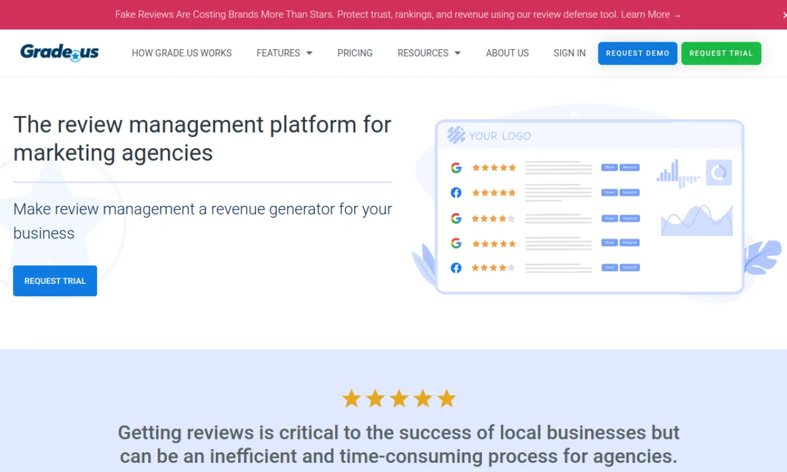Click the Google icon in the first review row
Image resolution: width=787 pixels, height=472 pixels.
pos(456,167)
